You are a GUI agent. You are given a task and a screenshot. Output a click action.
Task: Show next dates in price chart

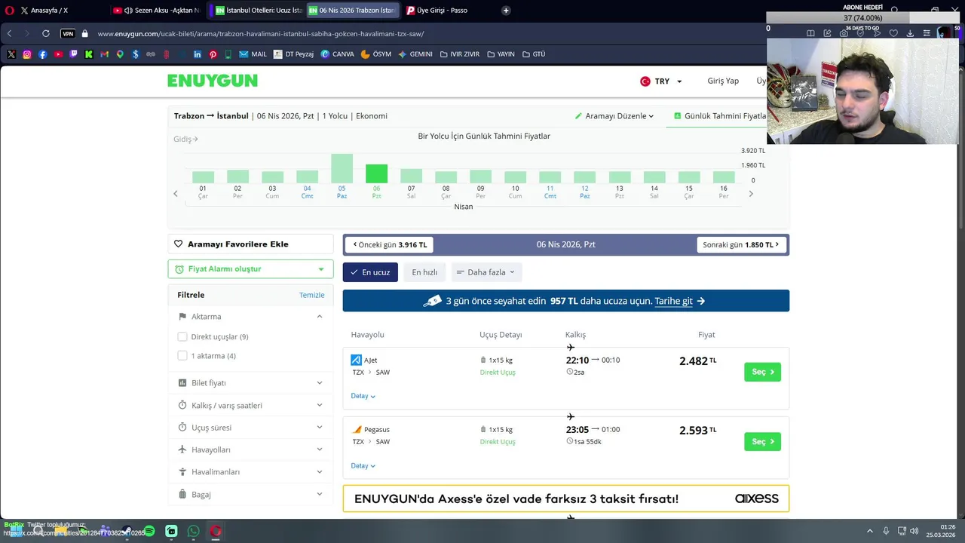(751, 194)
